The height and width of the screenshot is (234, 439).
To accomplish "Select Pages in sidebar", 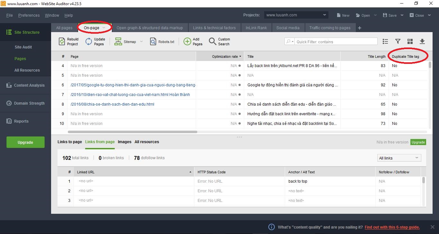I will pyautogui.click(x=20, y=59).
